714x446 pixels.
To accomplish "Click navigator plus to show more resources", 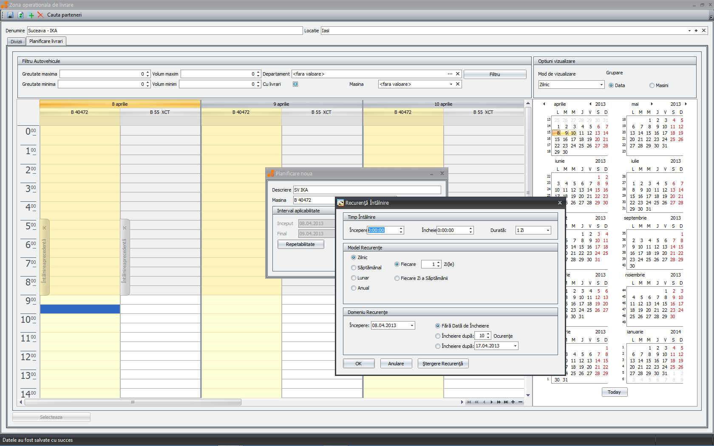I will pyautogui.click(x=513, y=402).
